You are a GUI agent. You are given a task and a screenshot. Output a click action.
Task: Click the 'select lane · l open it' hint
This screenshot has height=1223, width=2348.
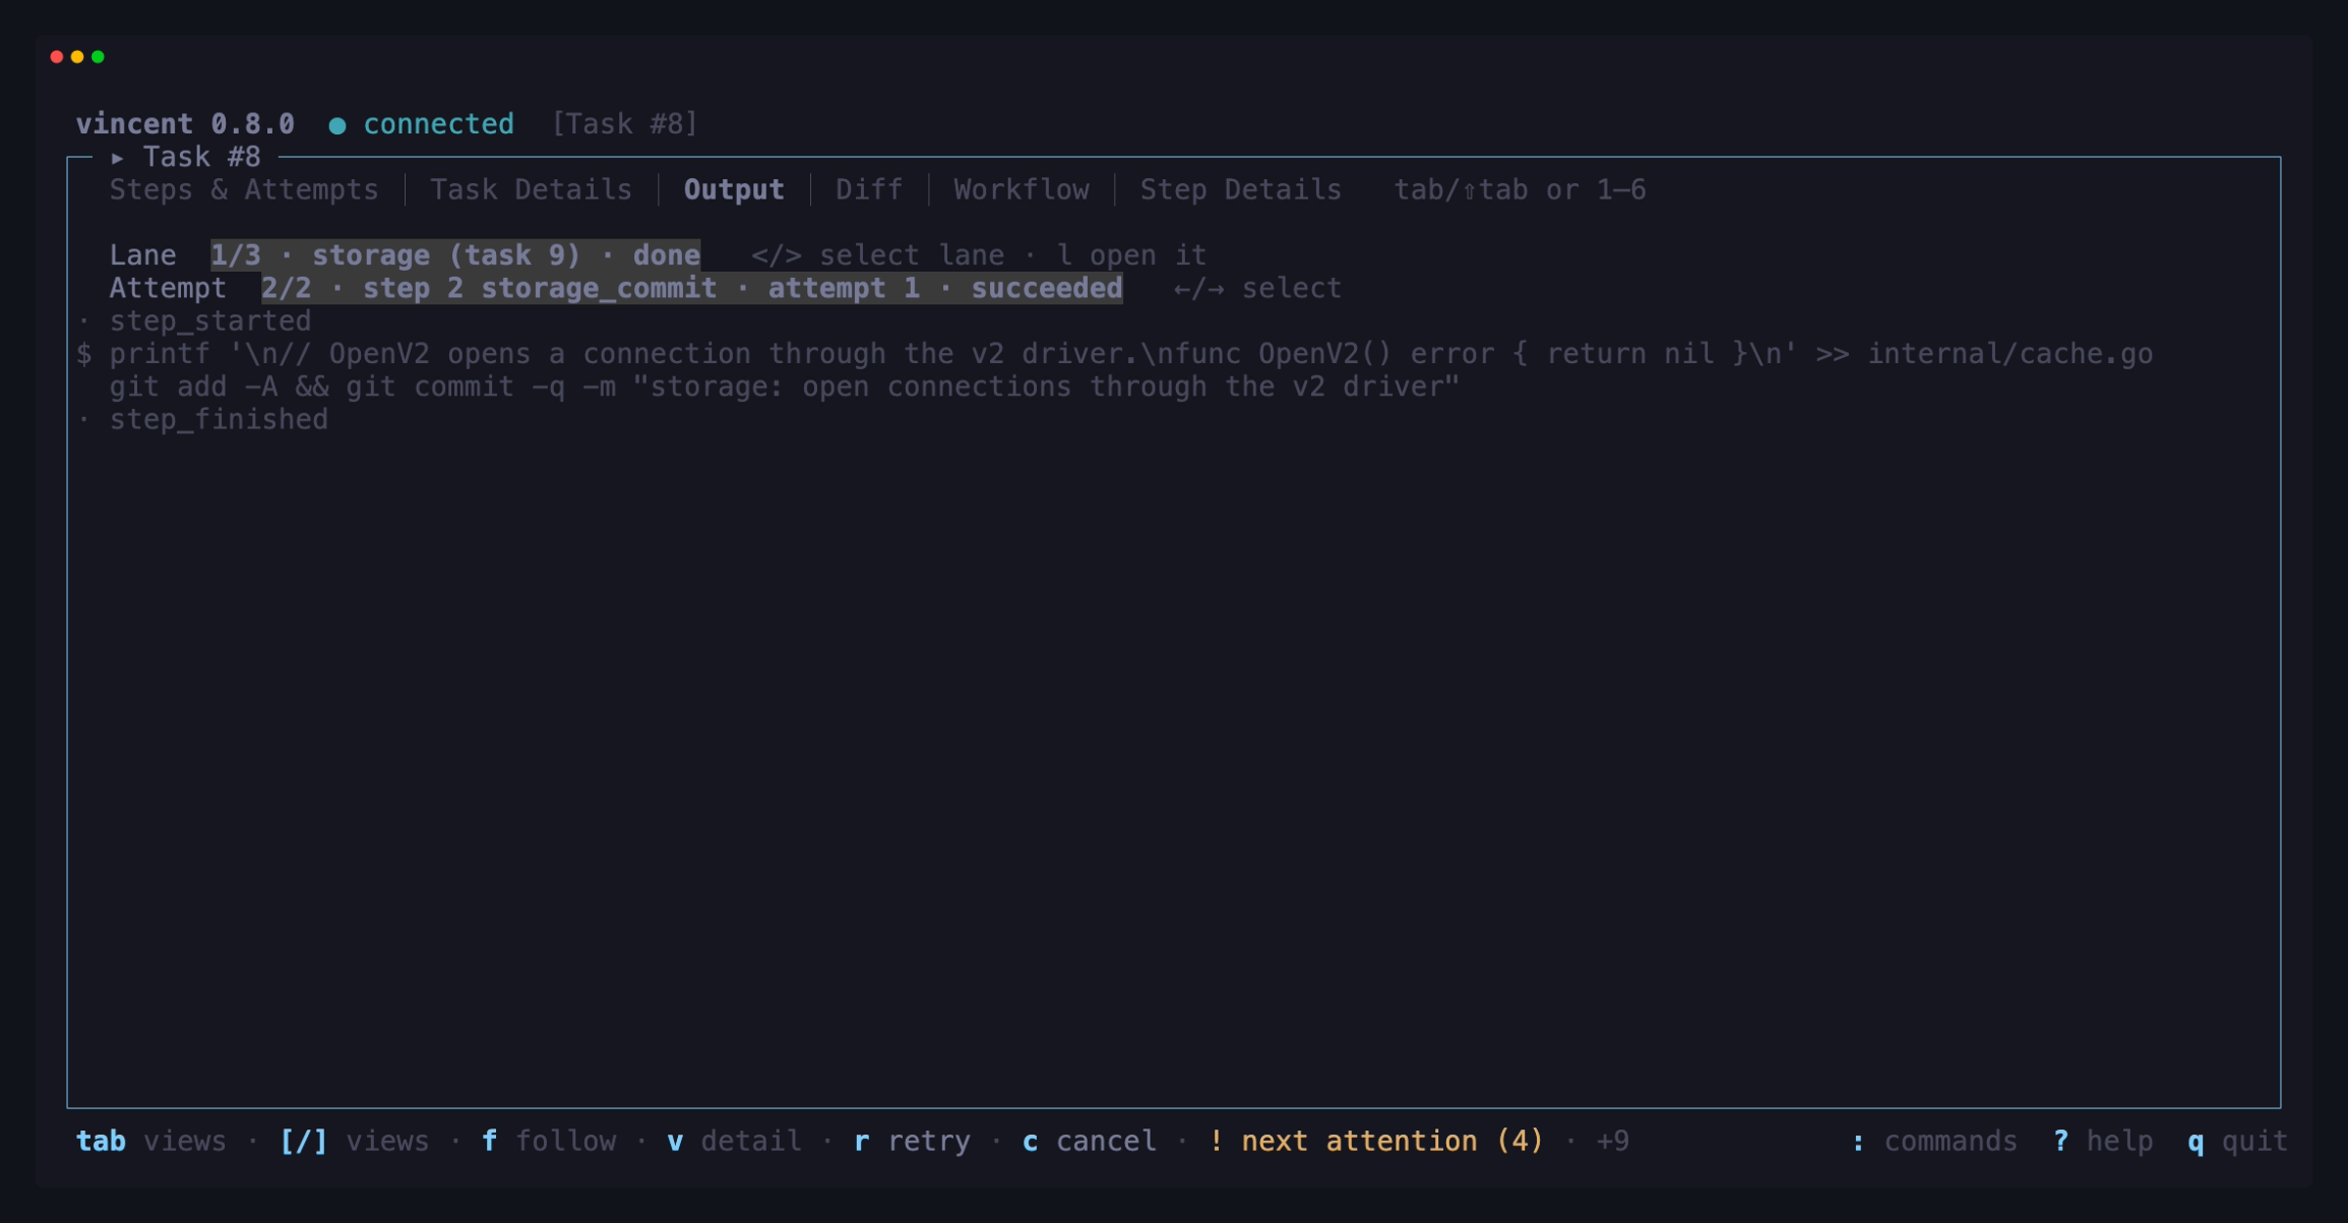[1013, 255]
